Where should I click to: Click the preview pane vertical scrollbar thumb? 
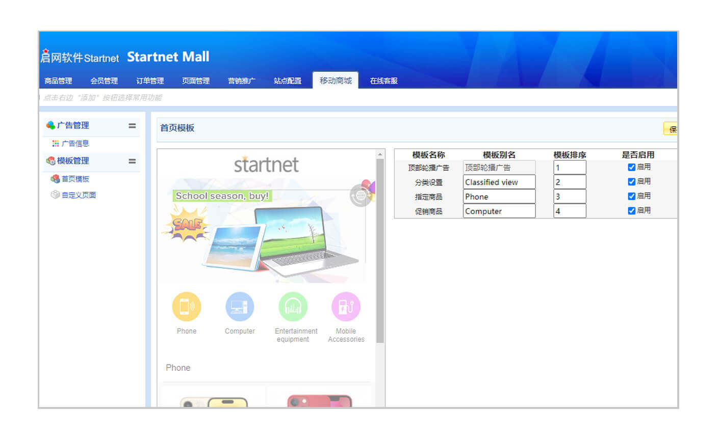pyautogui.click(x=380, y=250)
